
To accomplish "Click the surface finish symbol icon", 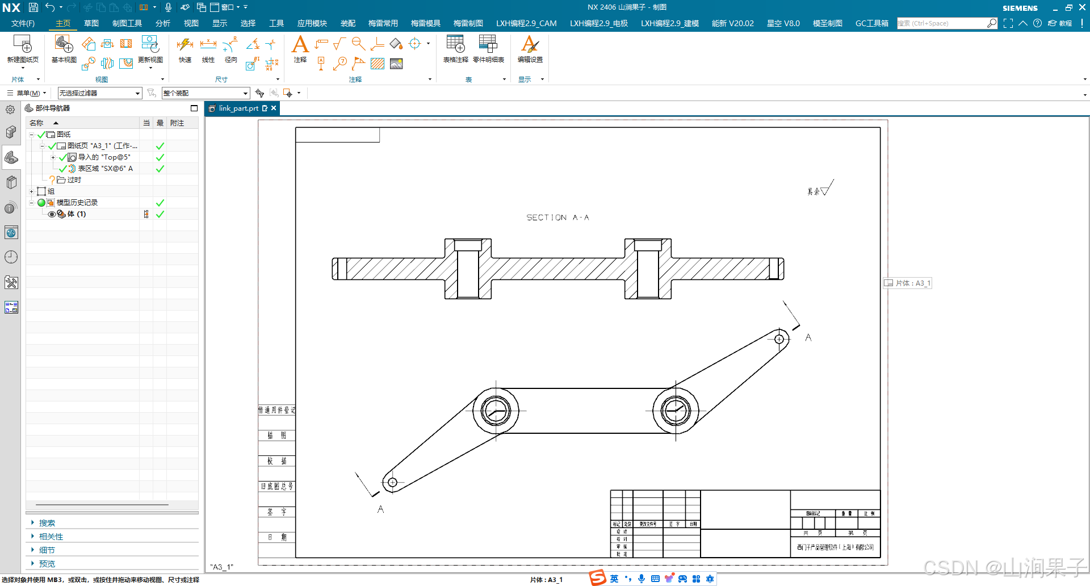I will coord(339,44).
